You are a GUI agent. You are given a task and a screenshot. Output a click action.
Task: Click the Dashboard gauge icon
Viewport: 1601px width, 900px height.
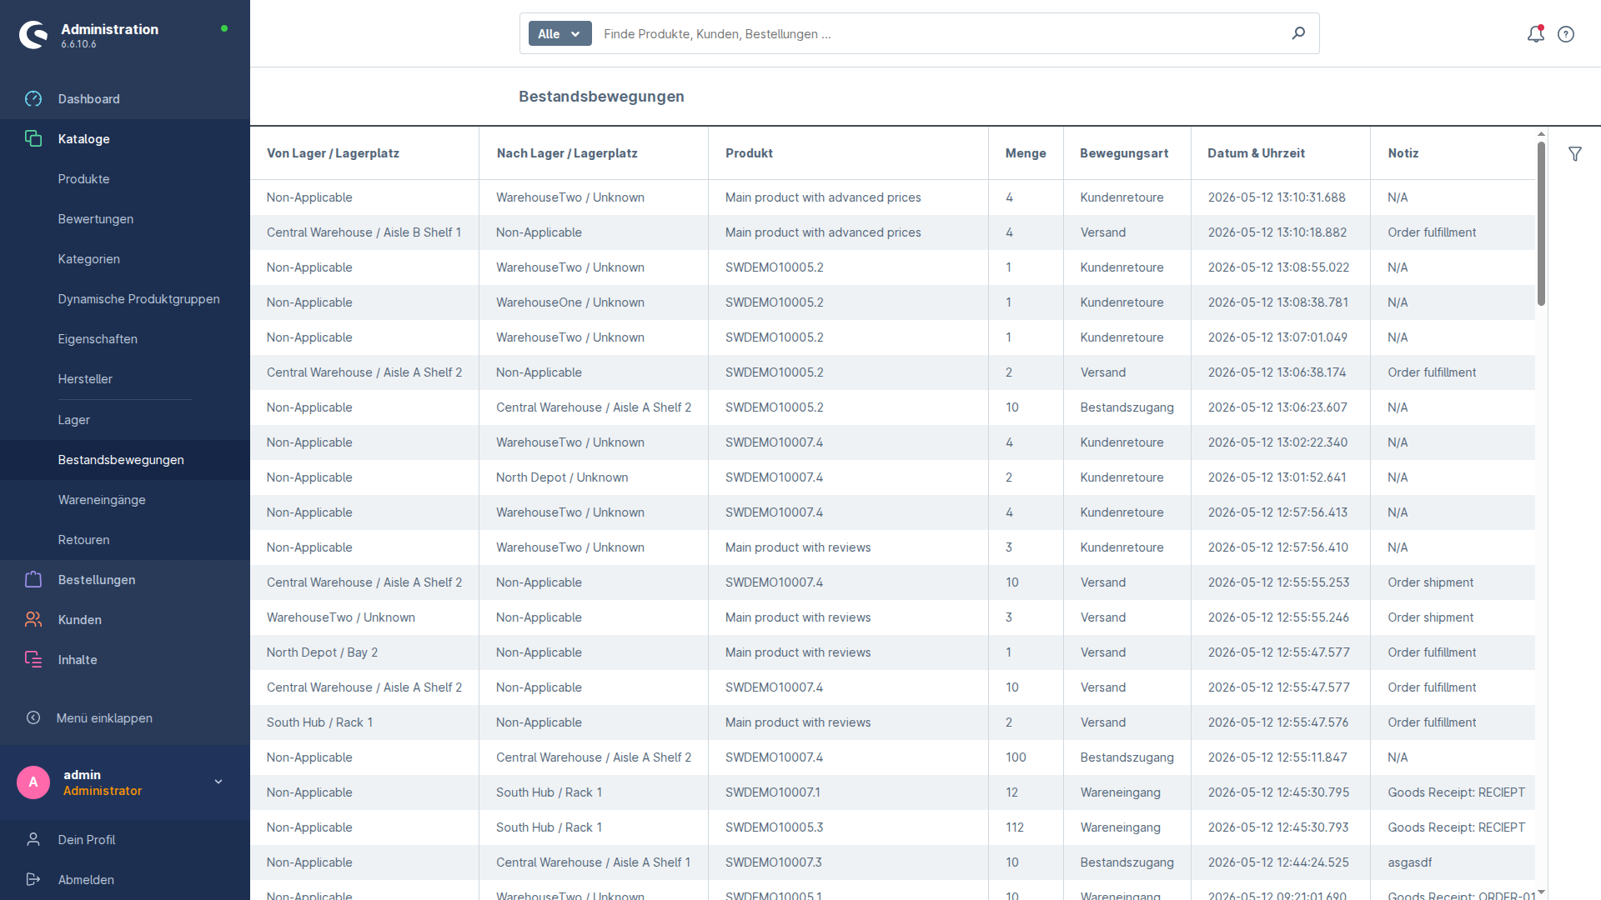coord(33,99)
